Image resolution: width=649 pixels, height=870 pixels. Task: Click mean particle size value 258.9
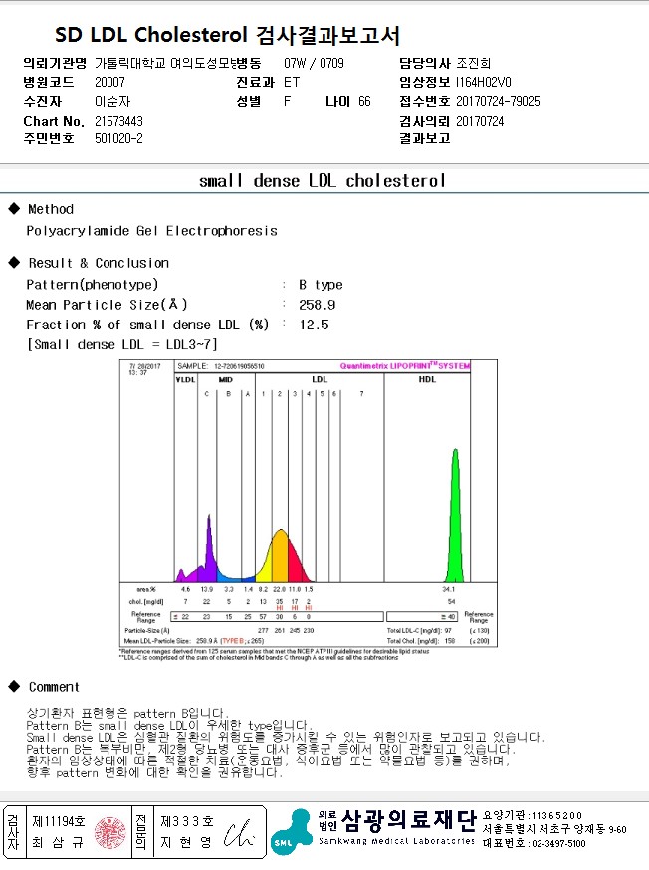[317, 305]
